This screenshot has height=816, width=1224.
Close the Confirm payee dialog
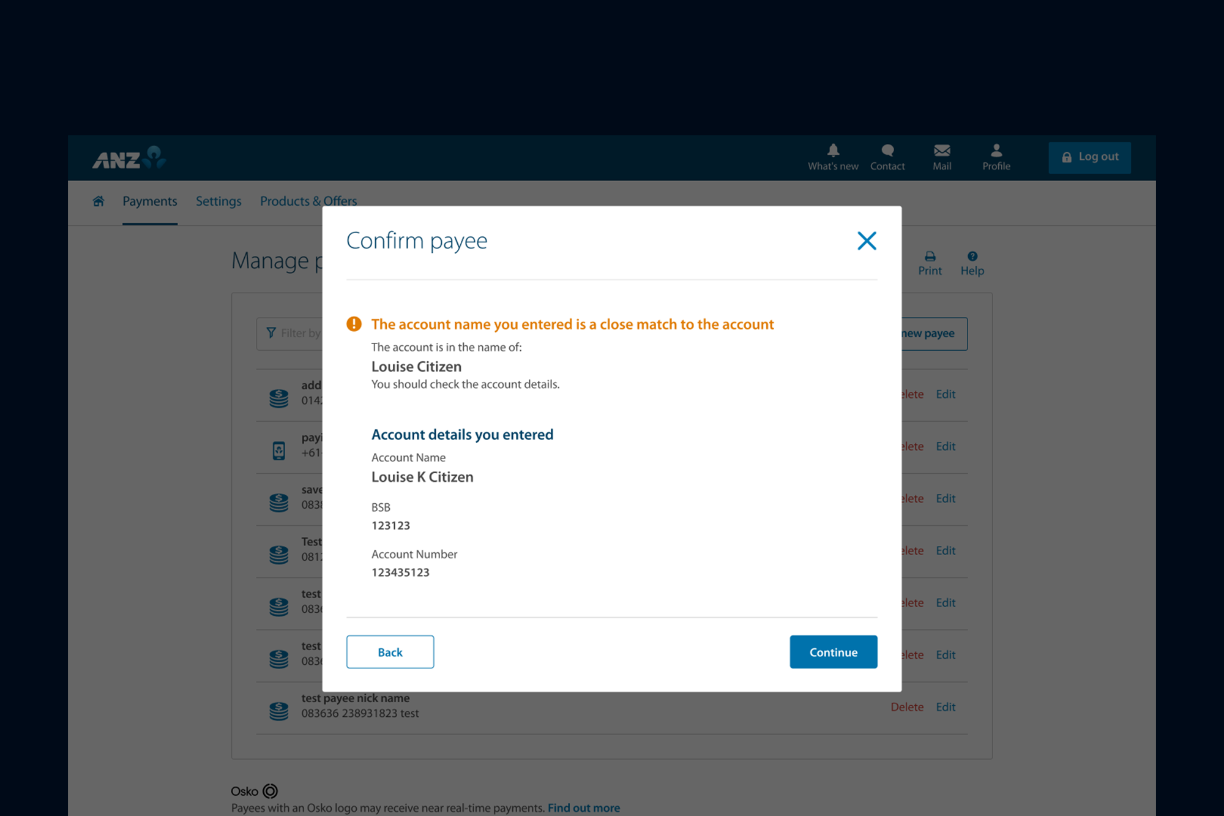(x=867, y=241)
